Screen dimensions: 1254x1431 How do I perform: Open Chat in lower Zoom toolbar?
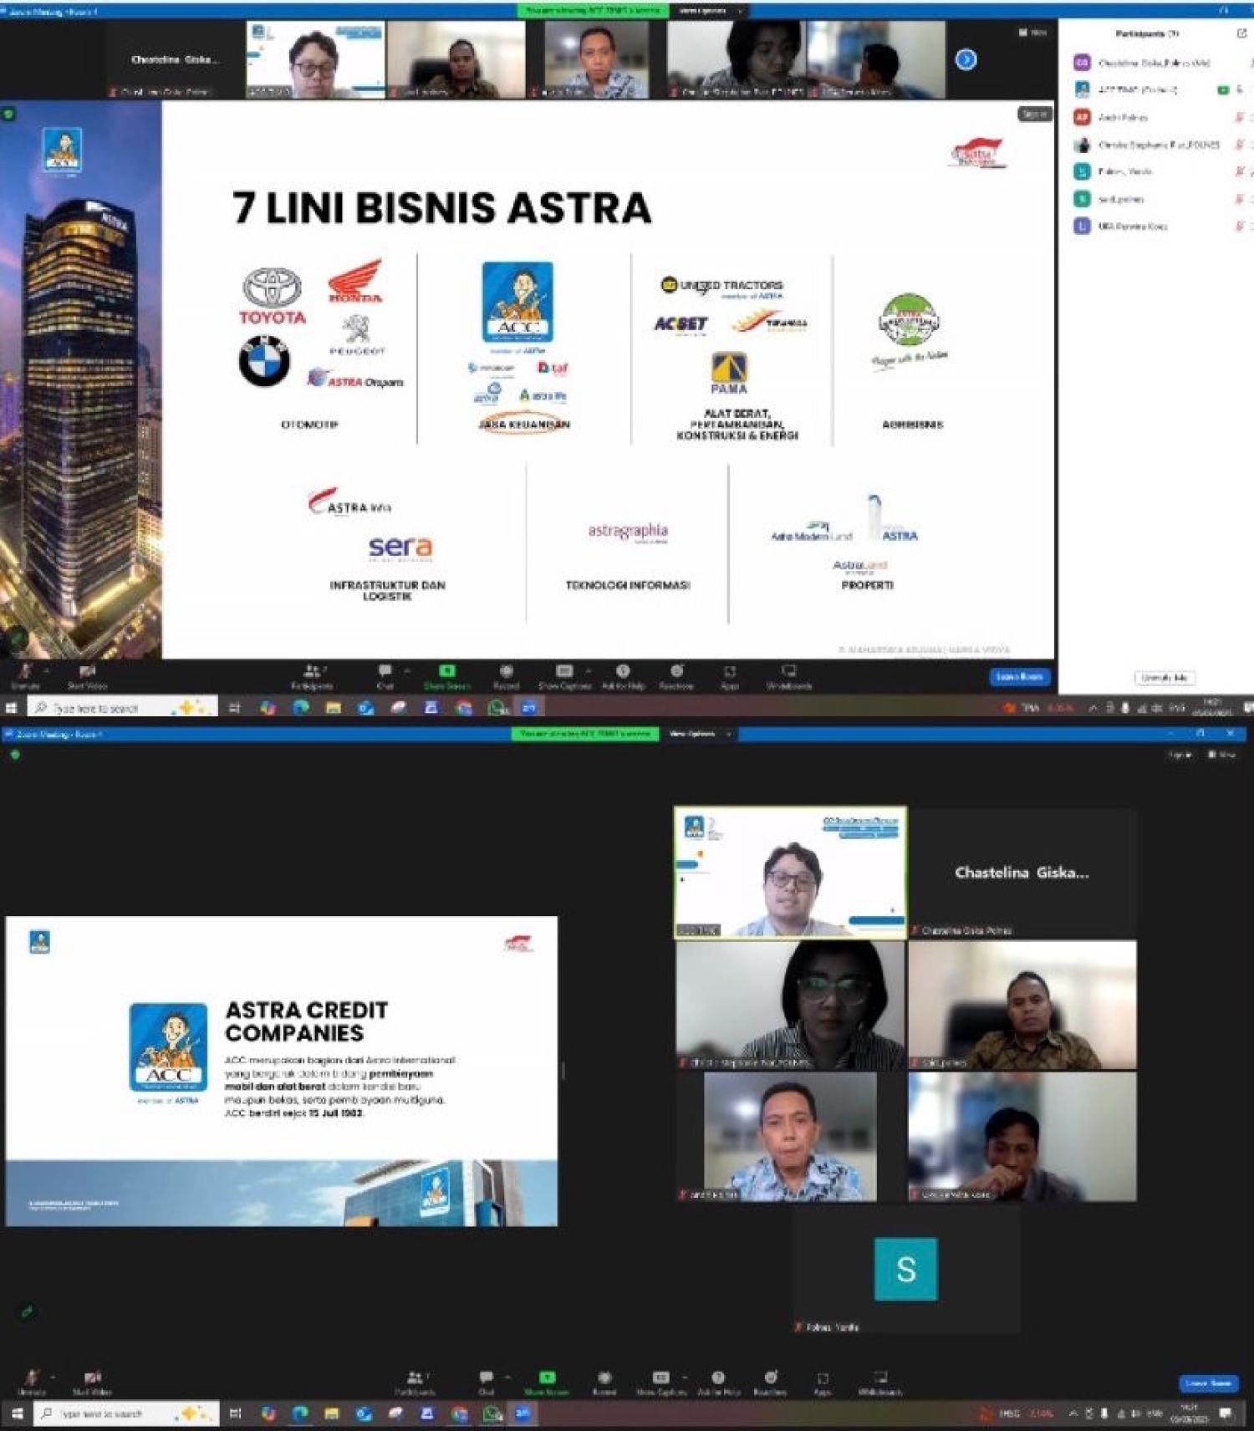pyautogui.click(x=486, y=1382)
